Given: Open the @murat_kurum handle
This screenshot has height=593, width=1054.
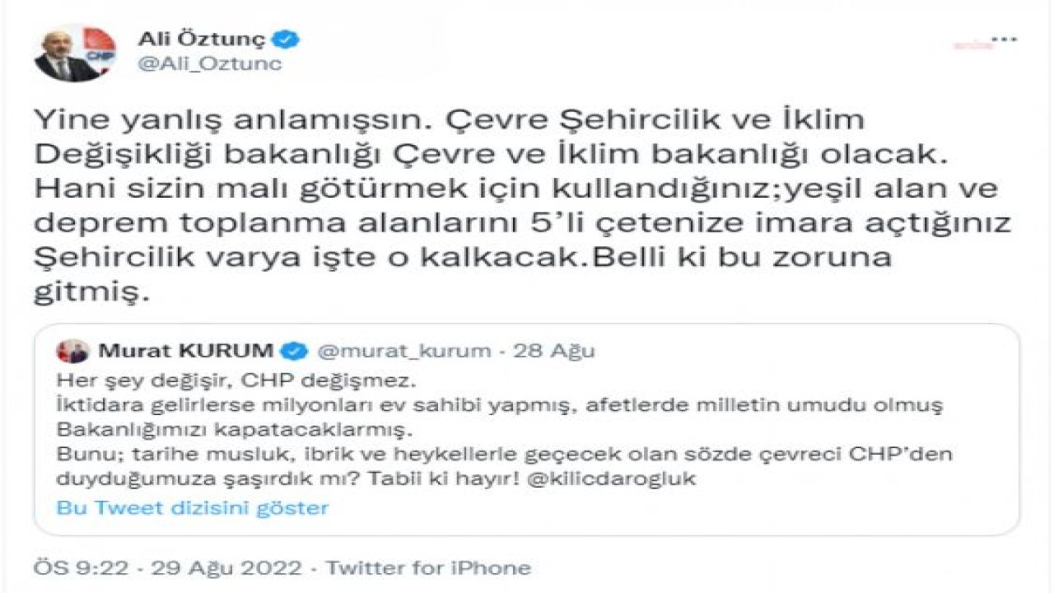Looking at the screenshot, I should click(x=403, y=351).
